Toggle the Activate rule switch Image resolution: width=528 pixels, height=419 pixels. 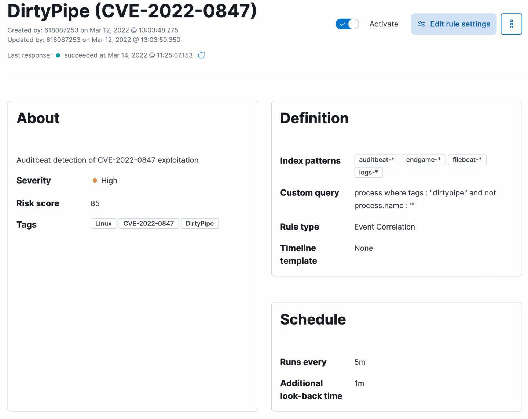[347, 24]
